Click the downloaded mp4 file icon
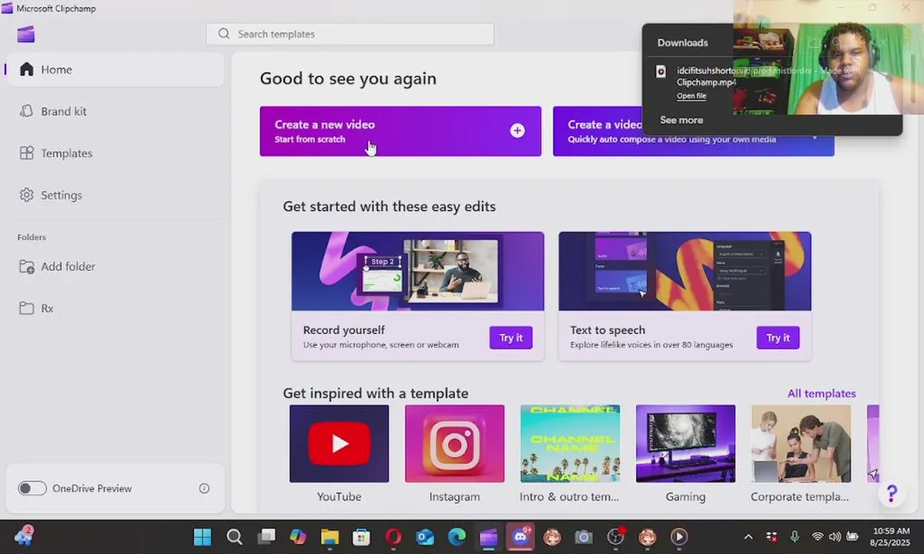This screenshot has height=554, width=924. (661, 72)
